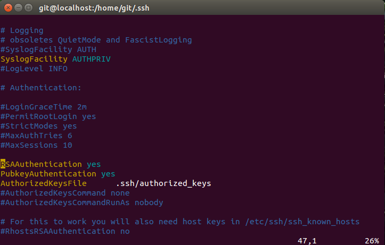Click the #MaxSessions 10 line
This screenshot has width=385, height=245.
36,145
